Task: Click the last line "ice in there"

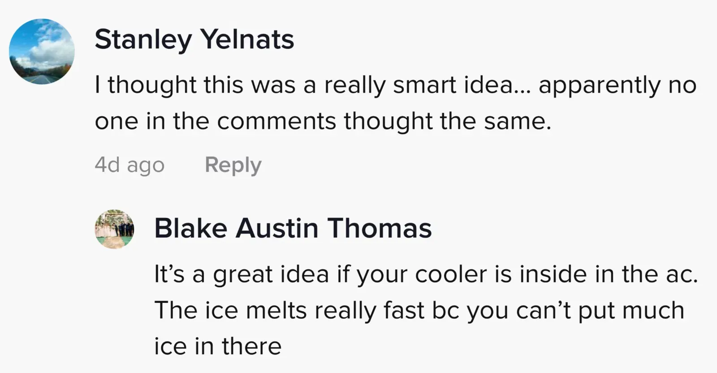Action: (x=218, y=347)
